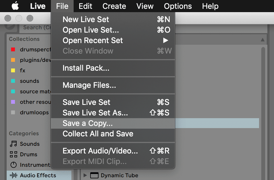Screen dimensions: 274x180
Task: Expand the Dynamic Tube entry triangle
Action: (85, 175)
